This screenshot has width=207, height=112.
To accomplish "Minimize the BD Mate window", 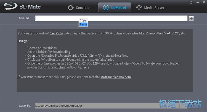I will [x=198, y=2].
